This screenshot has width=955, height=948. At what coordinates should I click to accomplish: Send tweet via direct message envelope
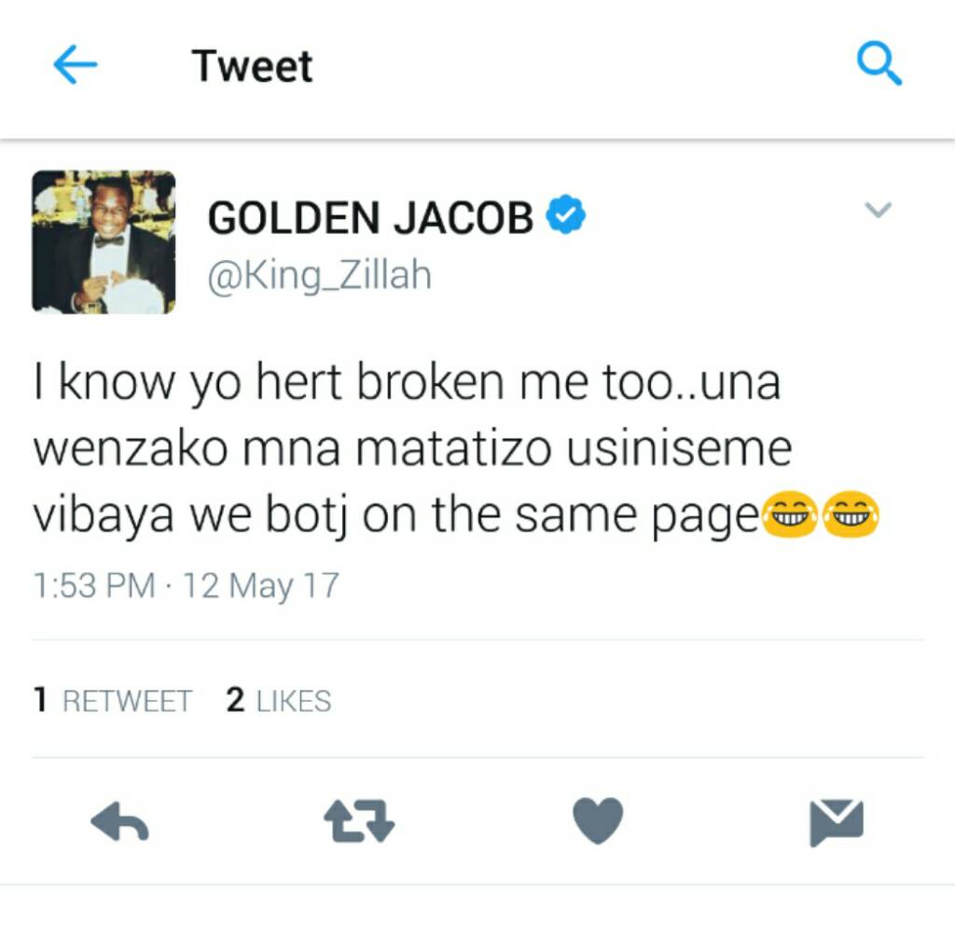pos(837,823)
